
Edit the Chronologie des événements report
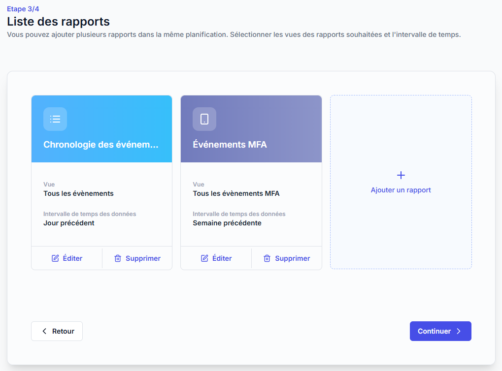point(67,258)
